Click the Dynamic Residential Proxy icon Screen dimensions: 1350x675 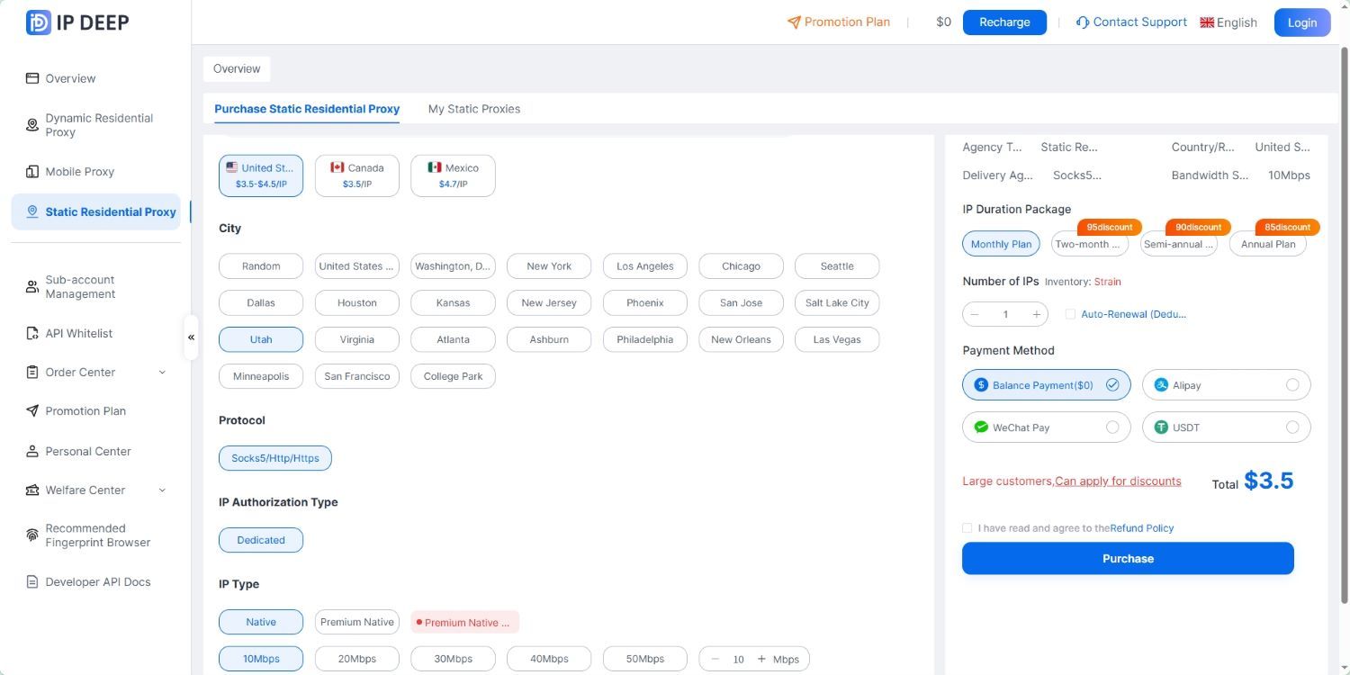tap(32, 125)
